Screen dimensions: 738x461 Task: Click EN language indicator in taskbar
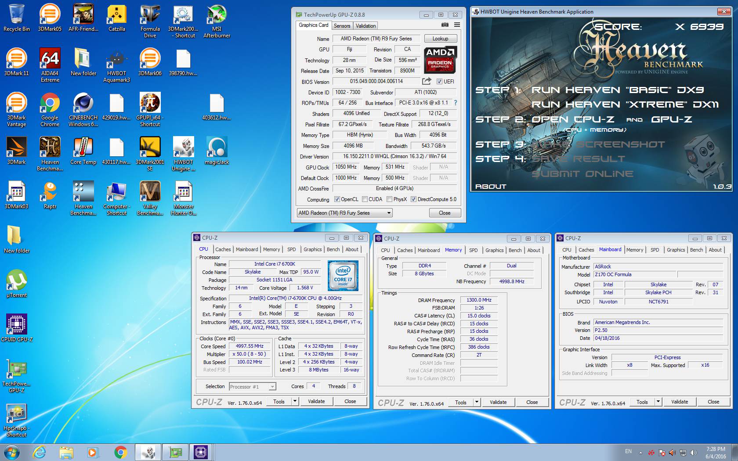pos(628,451)
